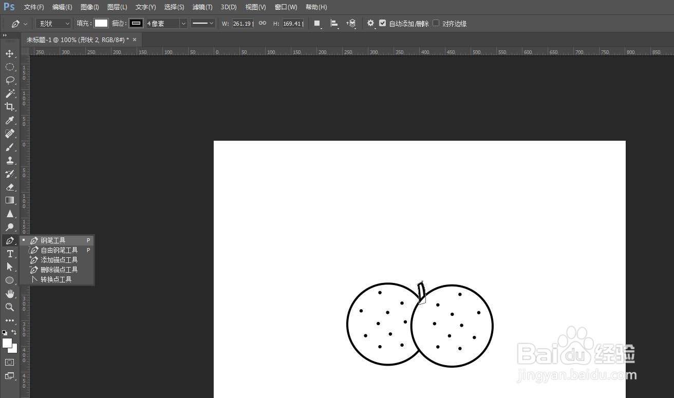674x398 pixels.
Task: Select the Gradient tool
Action: 10,200
